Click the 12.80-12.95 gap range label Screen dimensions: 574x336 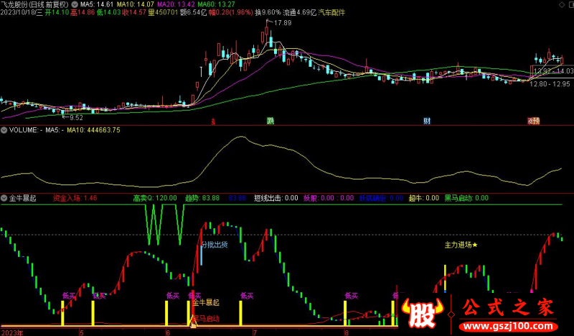pos(550,84)
